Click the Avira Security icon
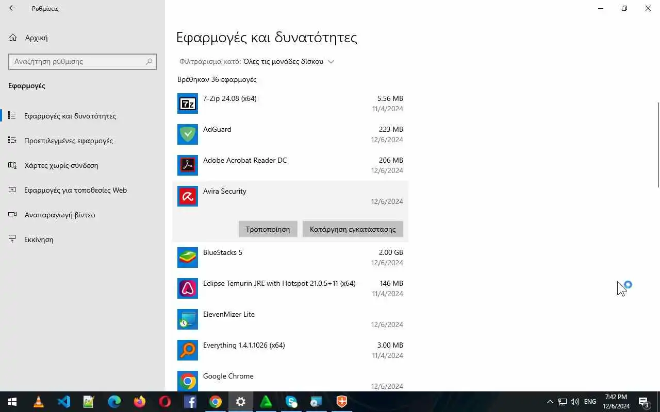 [x=188, y=196]
